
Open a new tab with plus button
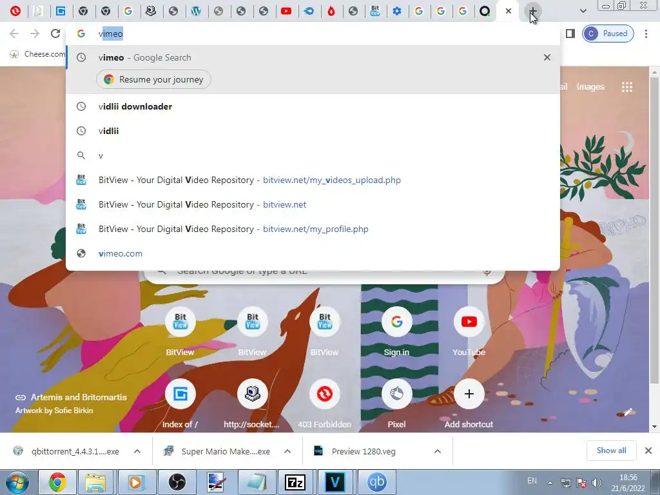(x=532, y=12)
